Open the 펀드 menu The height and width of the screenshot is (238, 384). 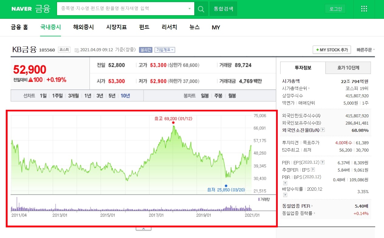144,27
